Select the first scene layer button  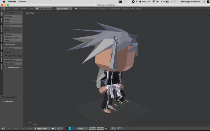point(89,128)
